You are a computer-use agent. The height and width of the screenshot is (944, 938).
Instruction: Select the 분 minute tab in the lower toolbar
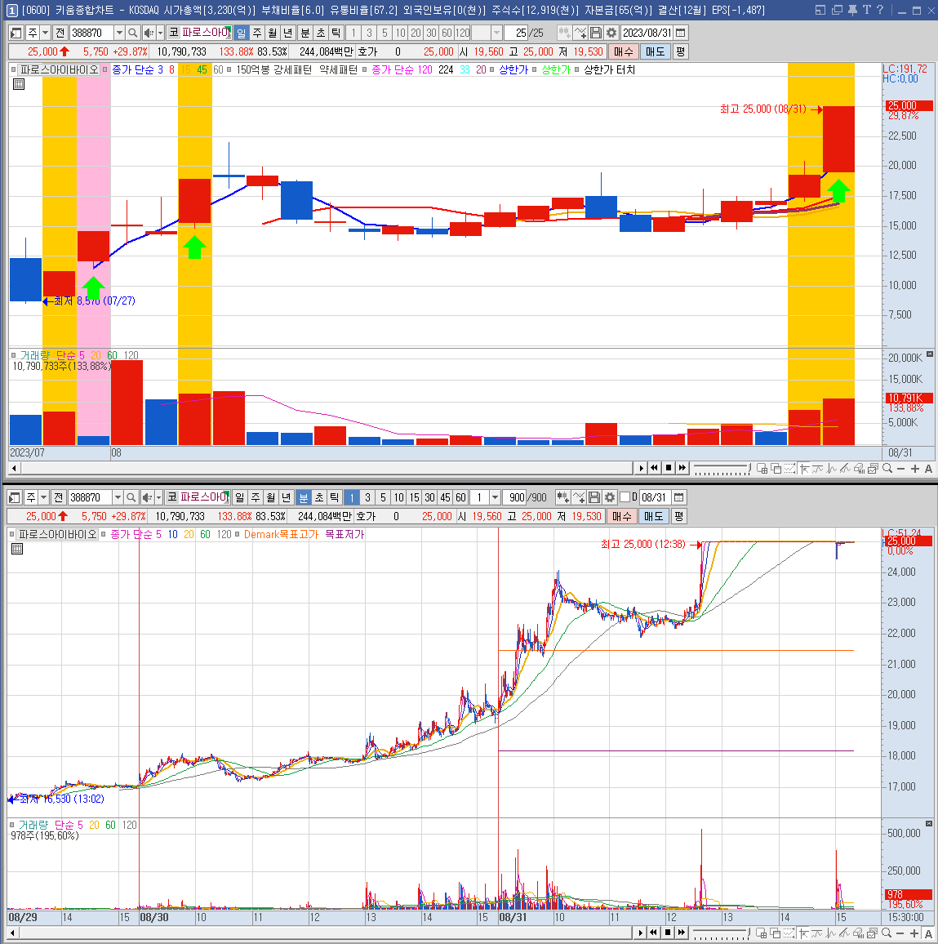click(x=303, y=497)
